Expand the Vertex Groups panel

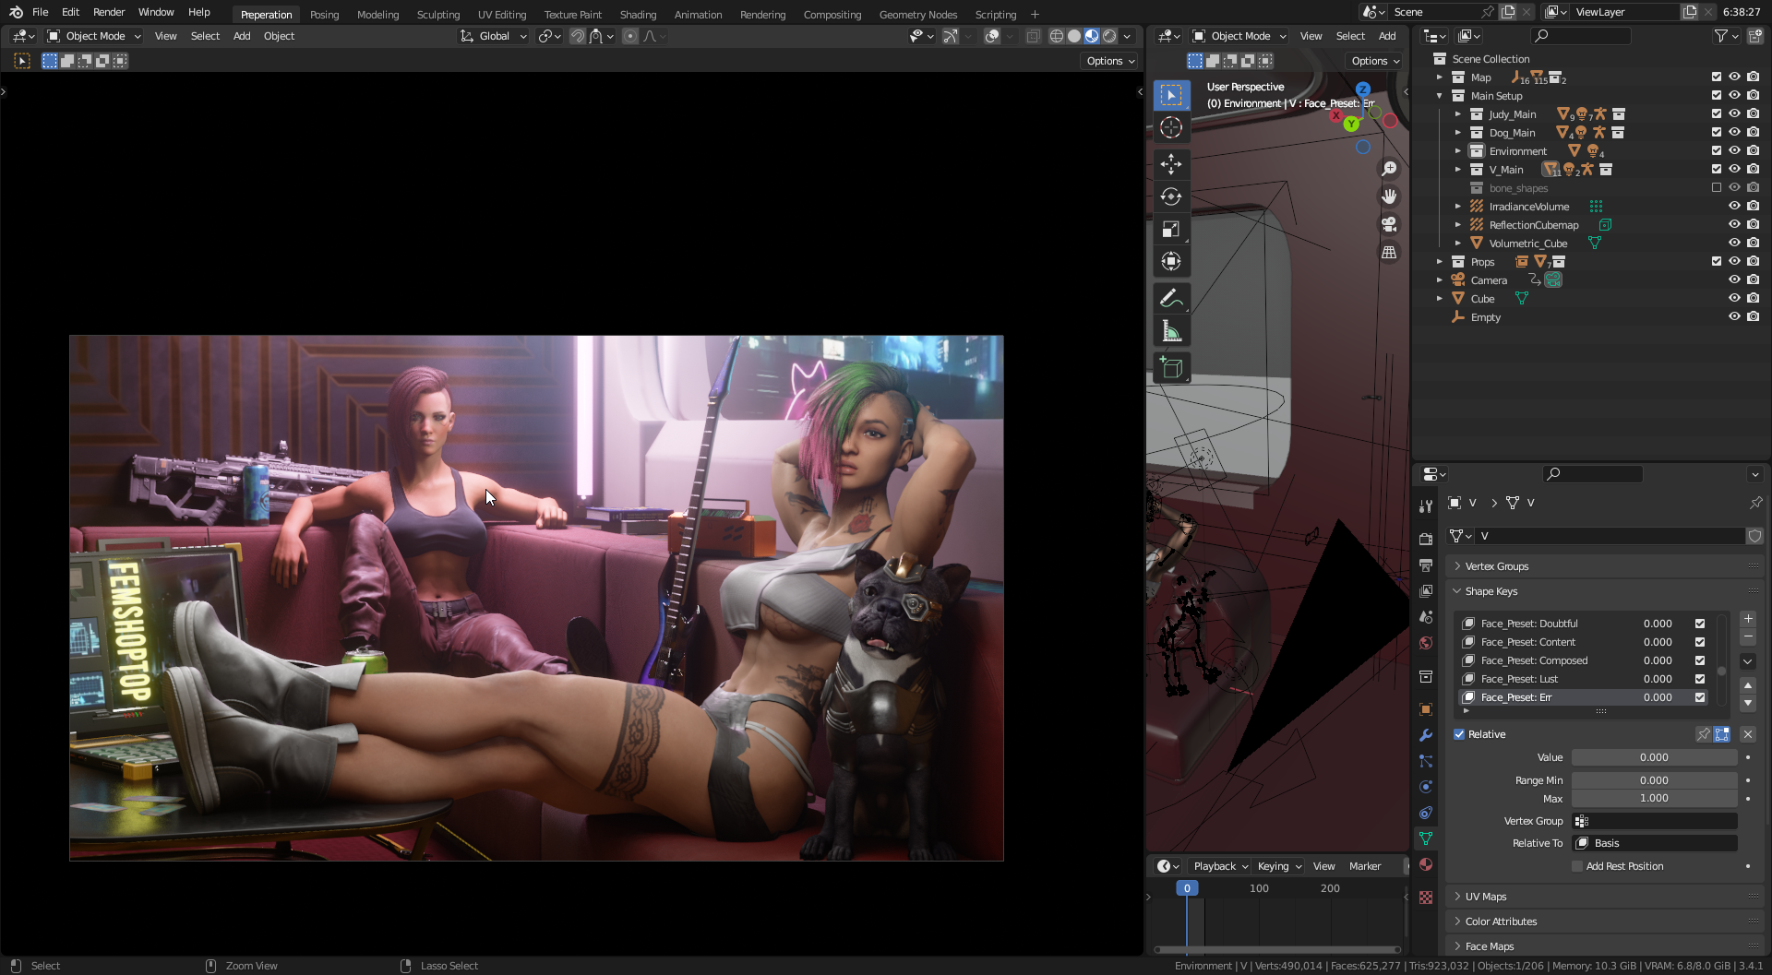point(1497,566)
